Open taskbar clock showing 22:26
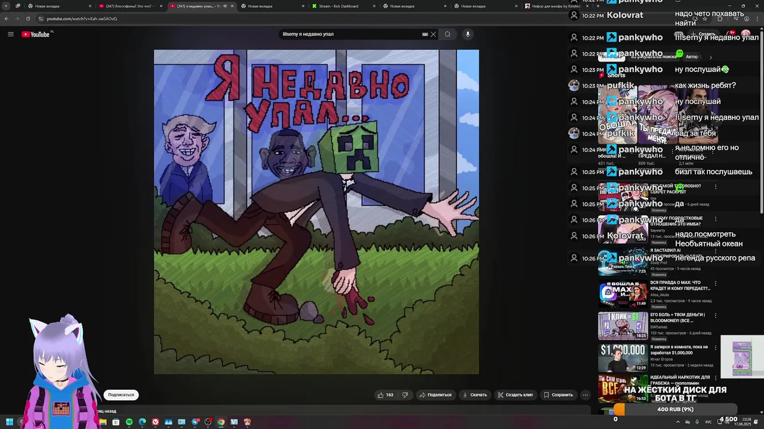 click(743, 422)
